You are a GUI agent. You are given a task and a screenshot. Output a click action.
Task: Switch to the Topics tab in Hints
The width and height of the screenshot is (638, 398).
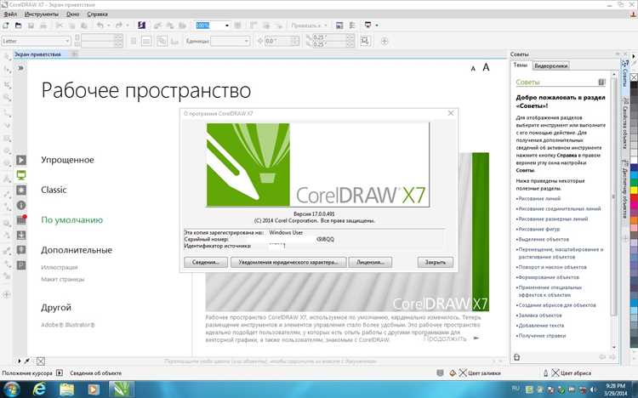(520, 65)
